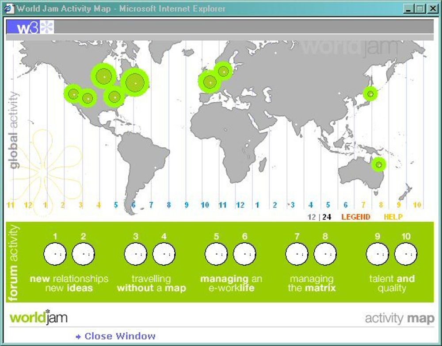Switch to 24-hour time format
The width and height of the screenshot is (442, 346).
[327, 217]
